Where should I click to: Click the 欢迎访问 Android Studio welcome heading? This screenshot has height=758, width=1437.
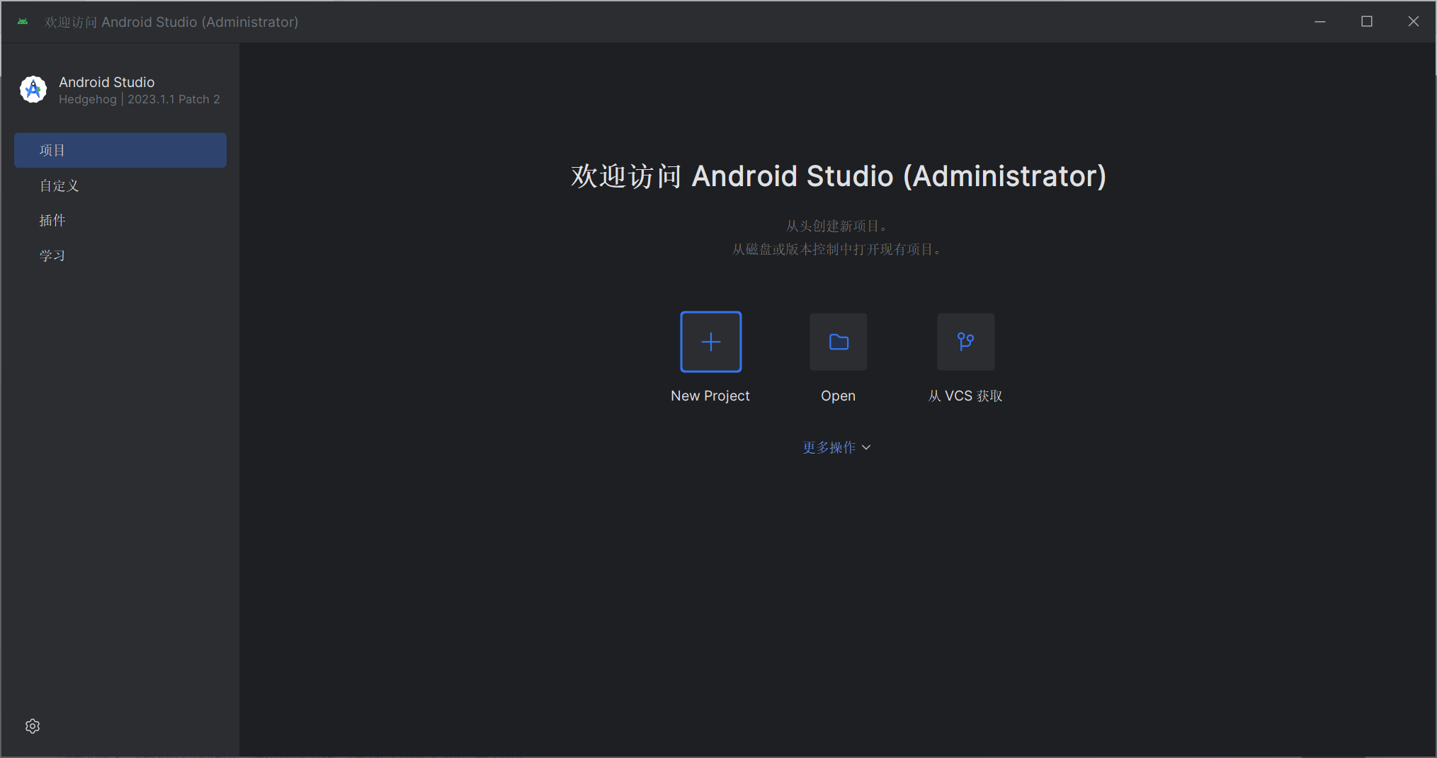[838, 176]
